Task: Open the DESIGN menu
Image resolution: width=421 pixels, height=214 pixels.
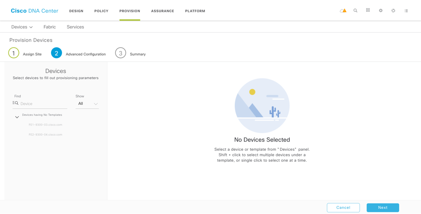Action: pyautogui.click(x=76, y=11)
